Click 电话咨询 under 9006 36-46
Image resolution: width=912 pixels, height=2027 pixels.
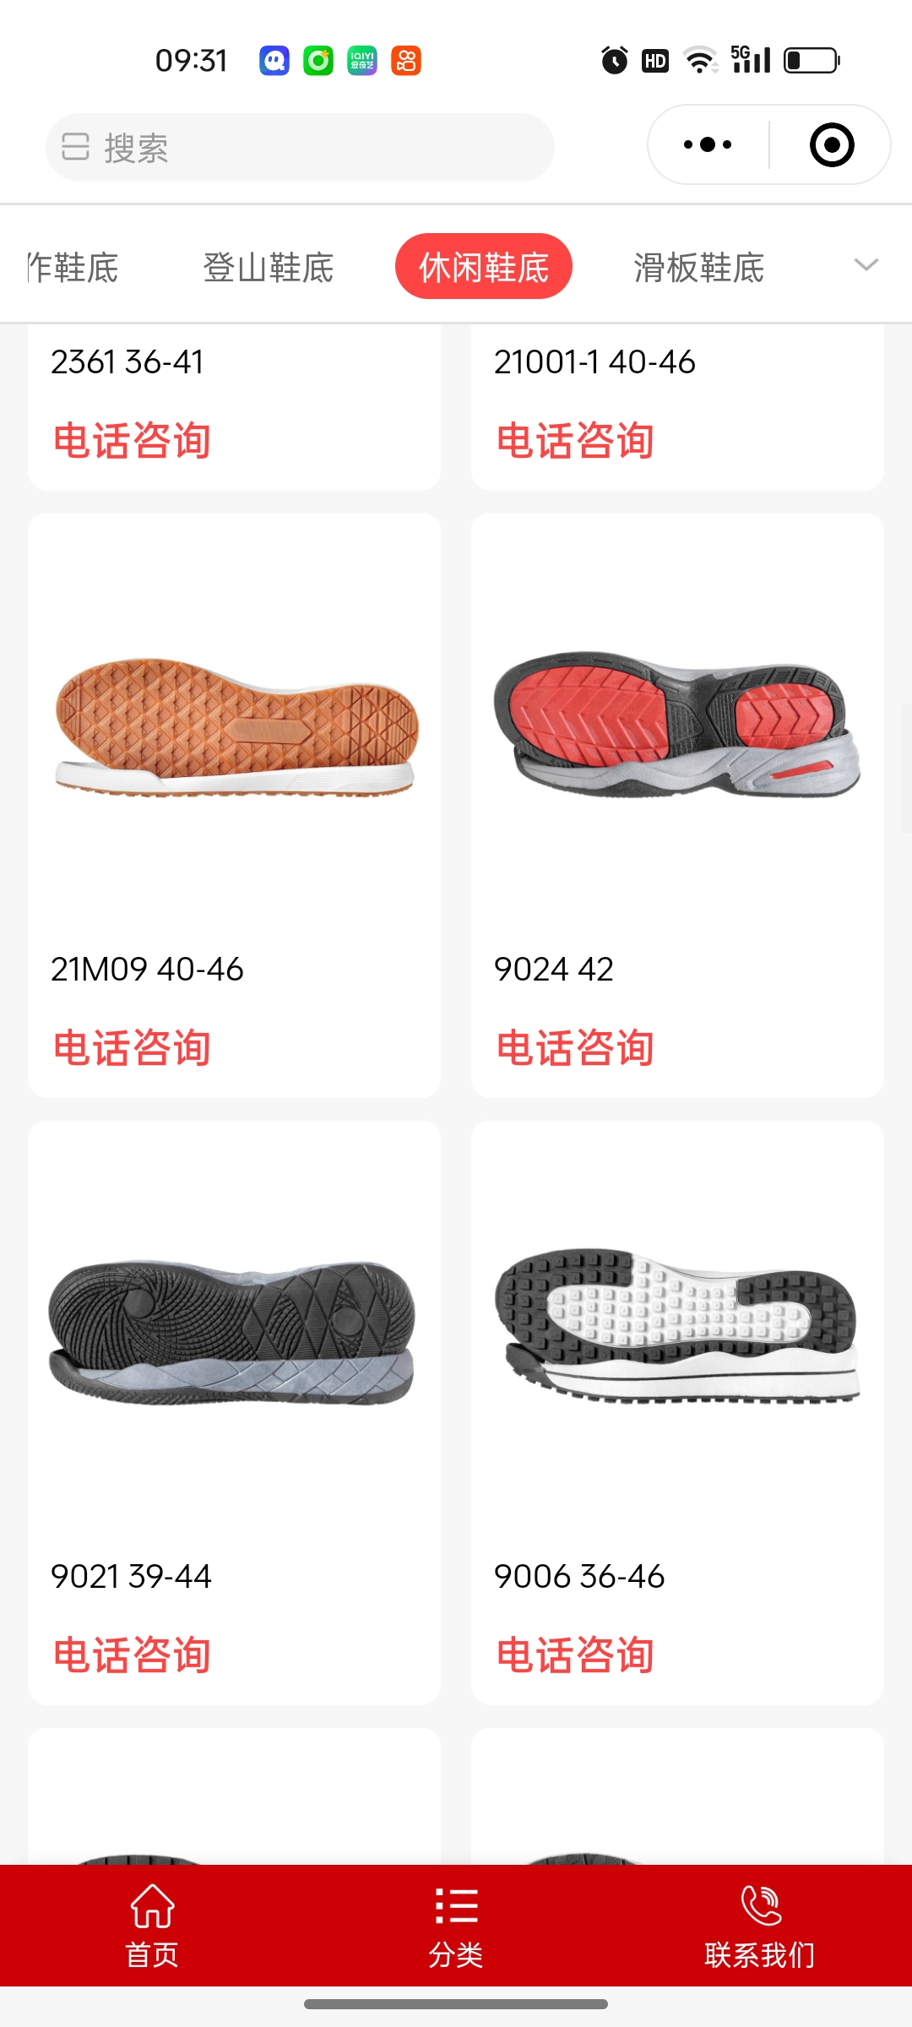575,1655
